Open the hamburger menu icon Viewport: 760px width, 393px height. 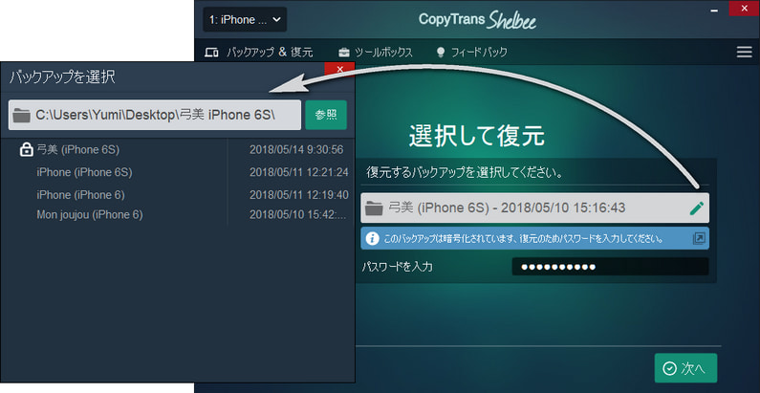[744, 53]
